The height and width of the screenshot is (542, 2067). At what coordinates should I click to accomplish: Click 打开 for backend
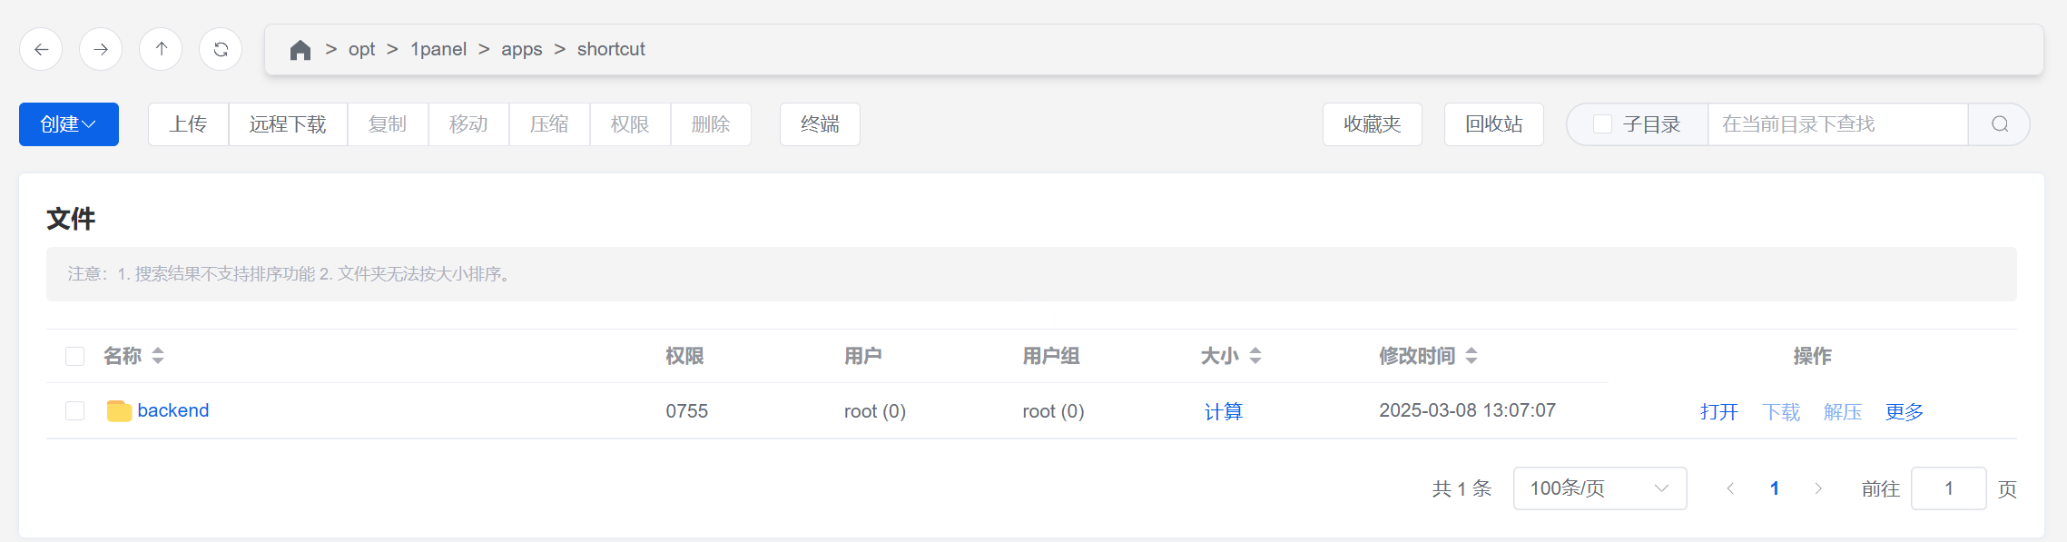[1719, 412]
